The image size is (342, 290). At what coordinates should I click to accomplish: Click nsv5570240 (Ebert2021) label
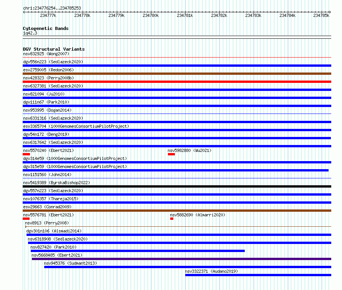[48, 150]
